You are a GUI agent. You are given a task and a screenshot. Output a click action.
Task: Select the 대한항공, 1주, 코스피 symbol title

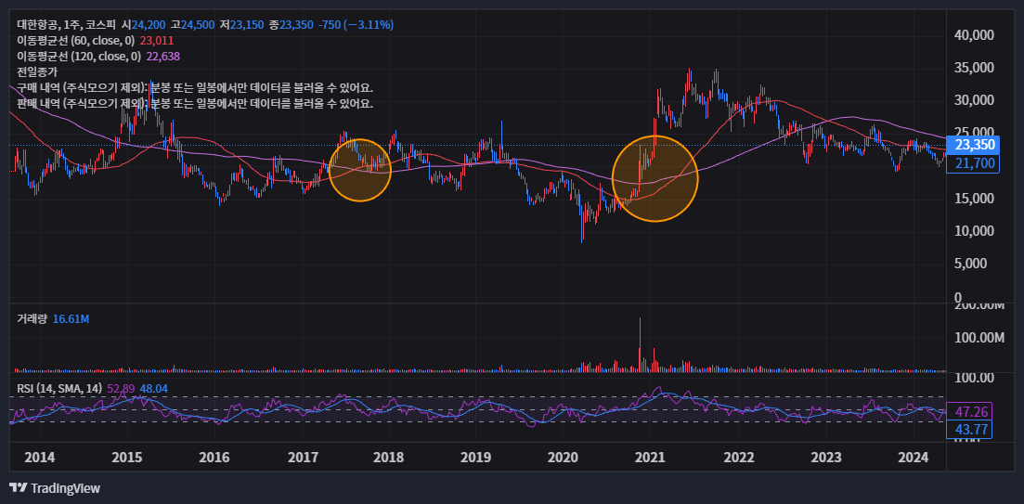tap(66, 25)
